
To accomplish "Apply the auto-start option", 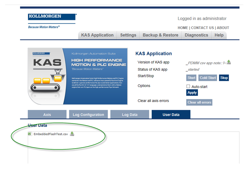I will tap(192, 92).
